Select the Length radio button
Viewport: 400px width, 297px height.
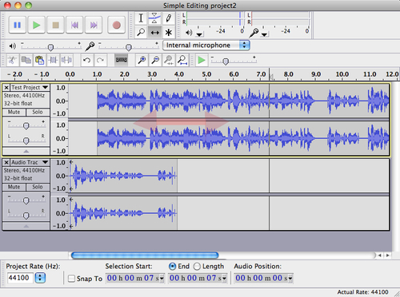pos(197,266)
